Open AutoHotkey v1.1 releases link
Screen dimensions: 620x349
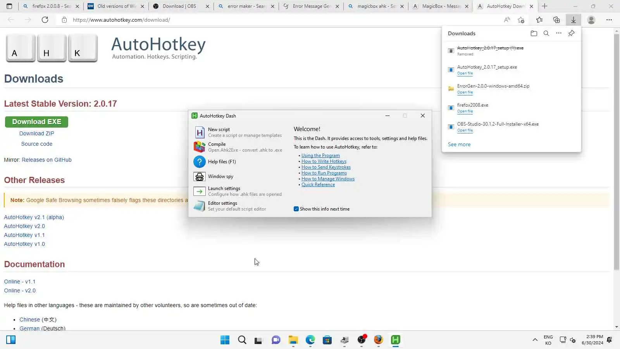pyautogui.click(x=24, y=235)
